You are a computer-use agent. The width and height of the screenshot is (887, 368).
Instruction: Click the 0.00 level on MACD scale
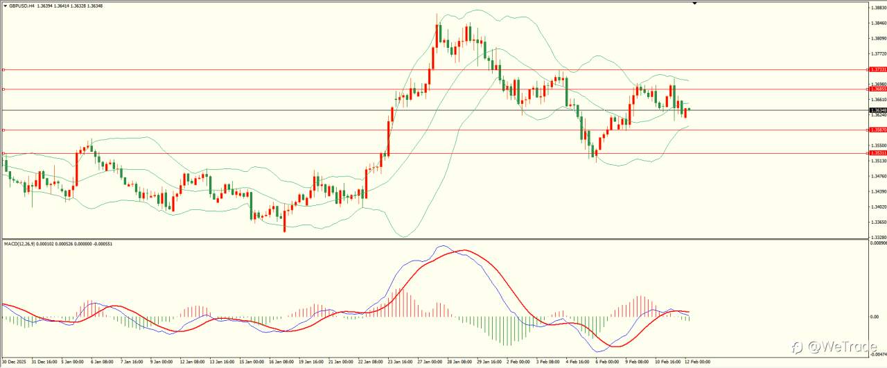pos(876,317)
